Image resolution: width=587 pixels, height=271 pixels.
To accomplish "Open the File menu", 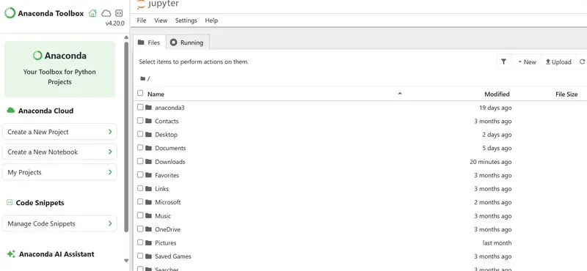I will click(x=142, y=21).
